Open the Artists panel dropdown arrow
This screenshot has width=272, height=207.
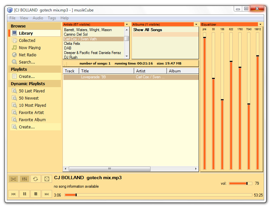(127, 25)
